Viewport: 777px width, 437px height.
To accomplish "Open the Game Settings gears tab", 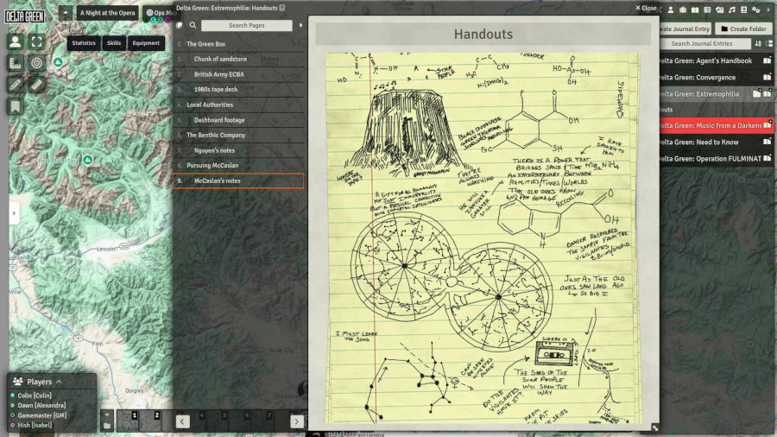I will coord(756,9).
